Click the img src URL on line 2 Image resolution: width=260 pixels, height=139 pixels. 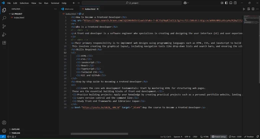pos(162,20)
